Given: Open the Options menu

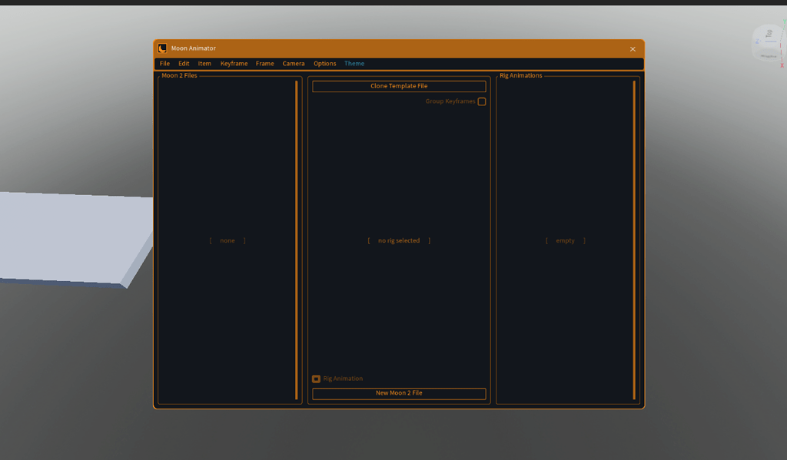Looking at the screenshot, I should (x=324, y=63).
